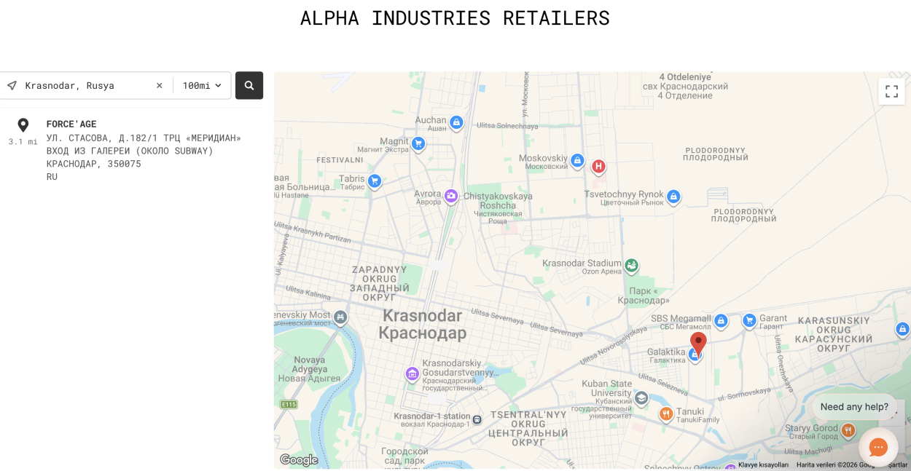This screenshot has height=471, width=911.
Task: Click the address line УЛ. СТАСОВА, Д.182/1
Action: tap(144, 138)
